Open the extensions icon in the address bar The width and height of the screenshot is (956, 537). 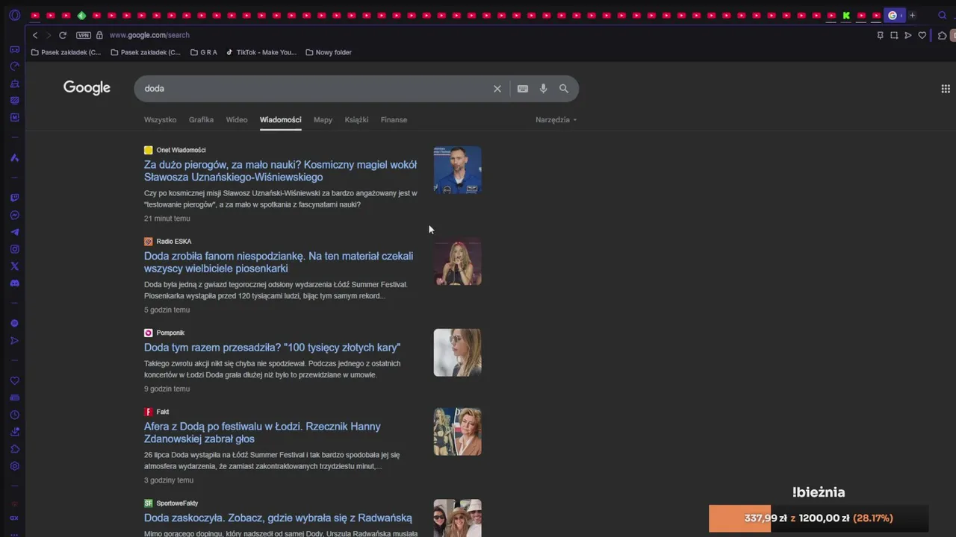click(x=943, y=35)
